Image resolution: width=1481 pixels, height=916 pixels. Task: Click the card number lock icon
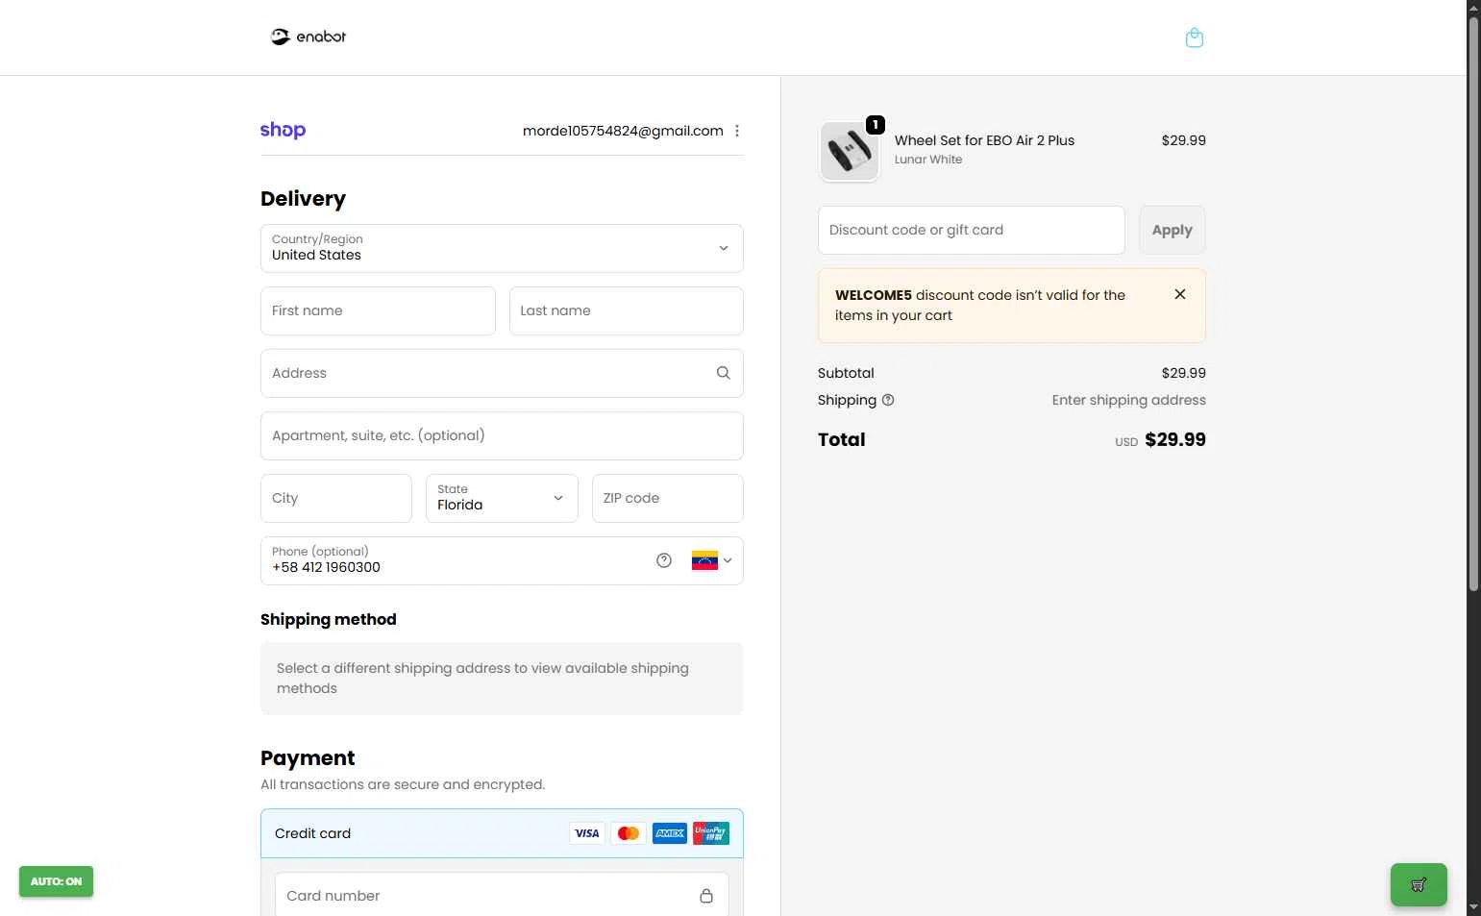point(706,896)
